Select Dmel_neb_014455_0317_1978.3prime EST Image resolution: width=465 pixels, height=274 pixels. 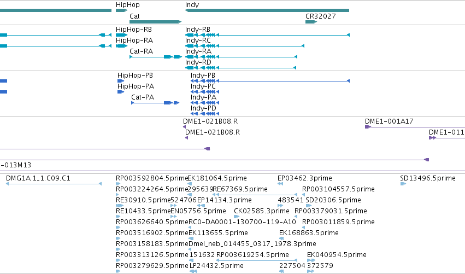point(190,249)
